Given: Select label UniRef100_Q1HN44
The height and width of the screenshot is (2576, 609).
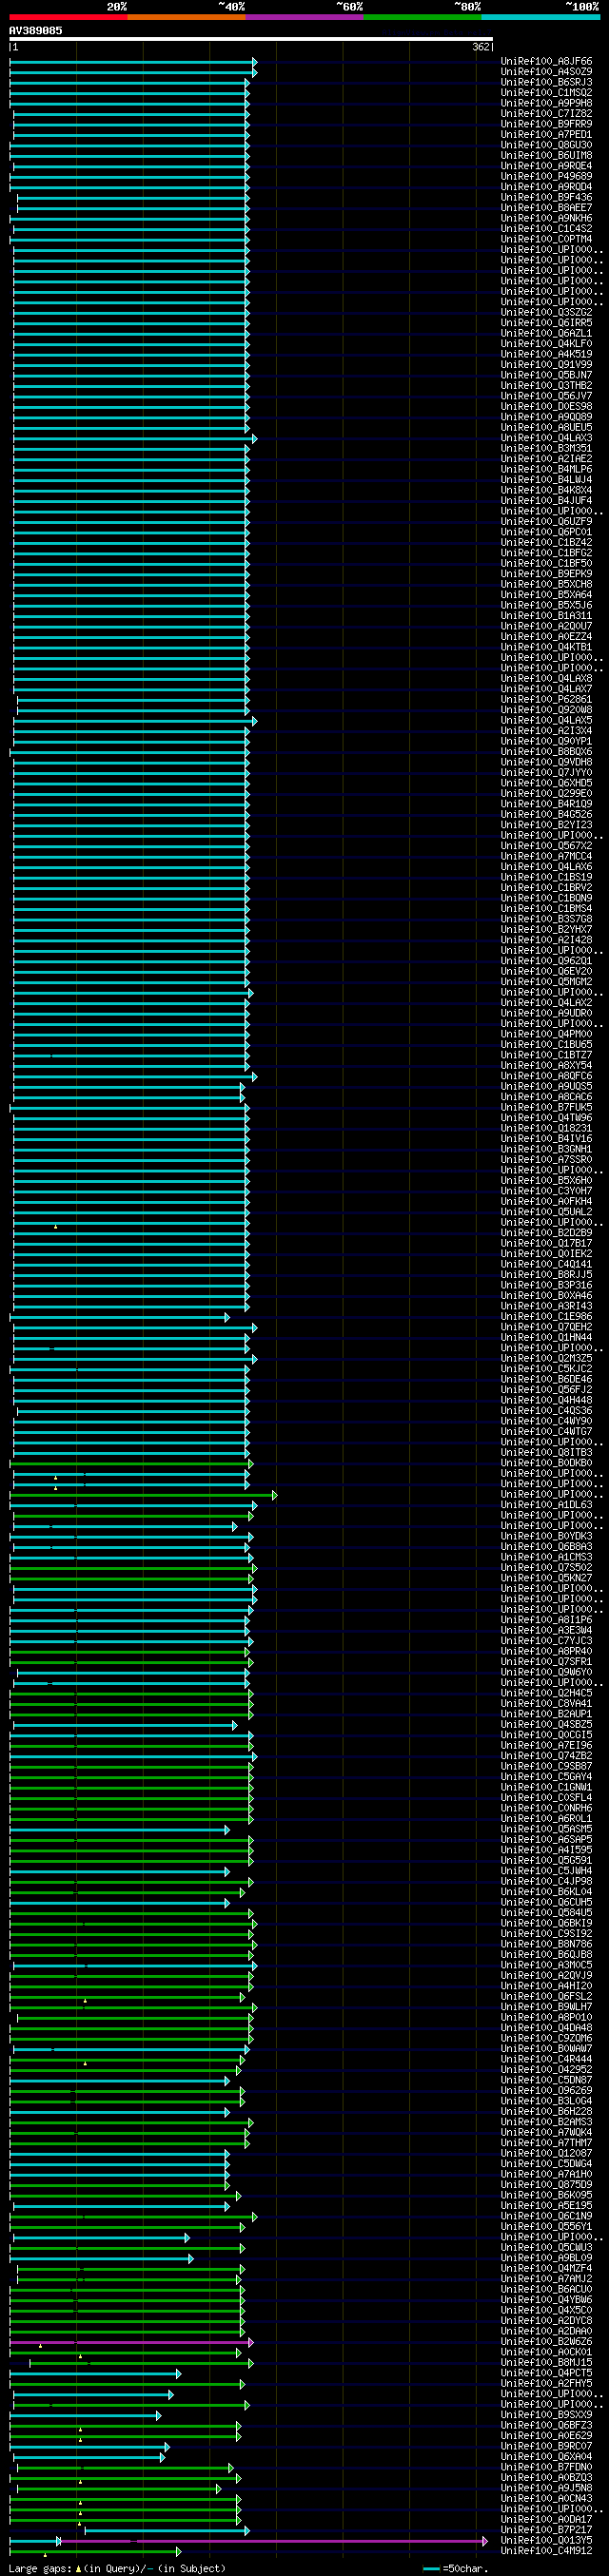Looking at the screenshot, I should pos(546,1337).
